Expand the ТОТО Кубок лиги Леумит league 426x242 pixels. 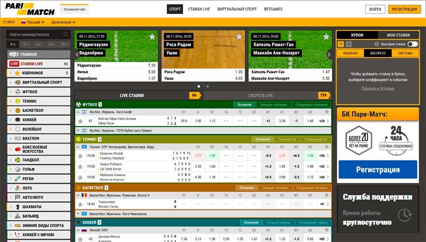[78, 131]
